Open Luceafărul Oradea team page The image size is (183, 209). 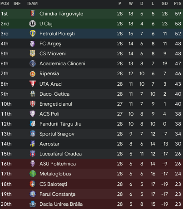[60, 154]
